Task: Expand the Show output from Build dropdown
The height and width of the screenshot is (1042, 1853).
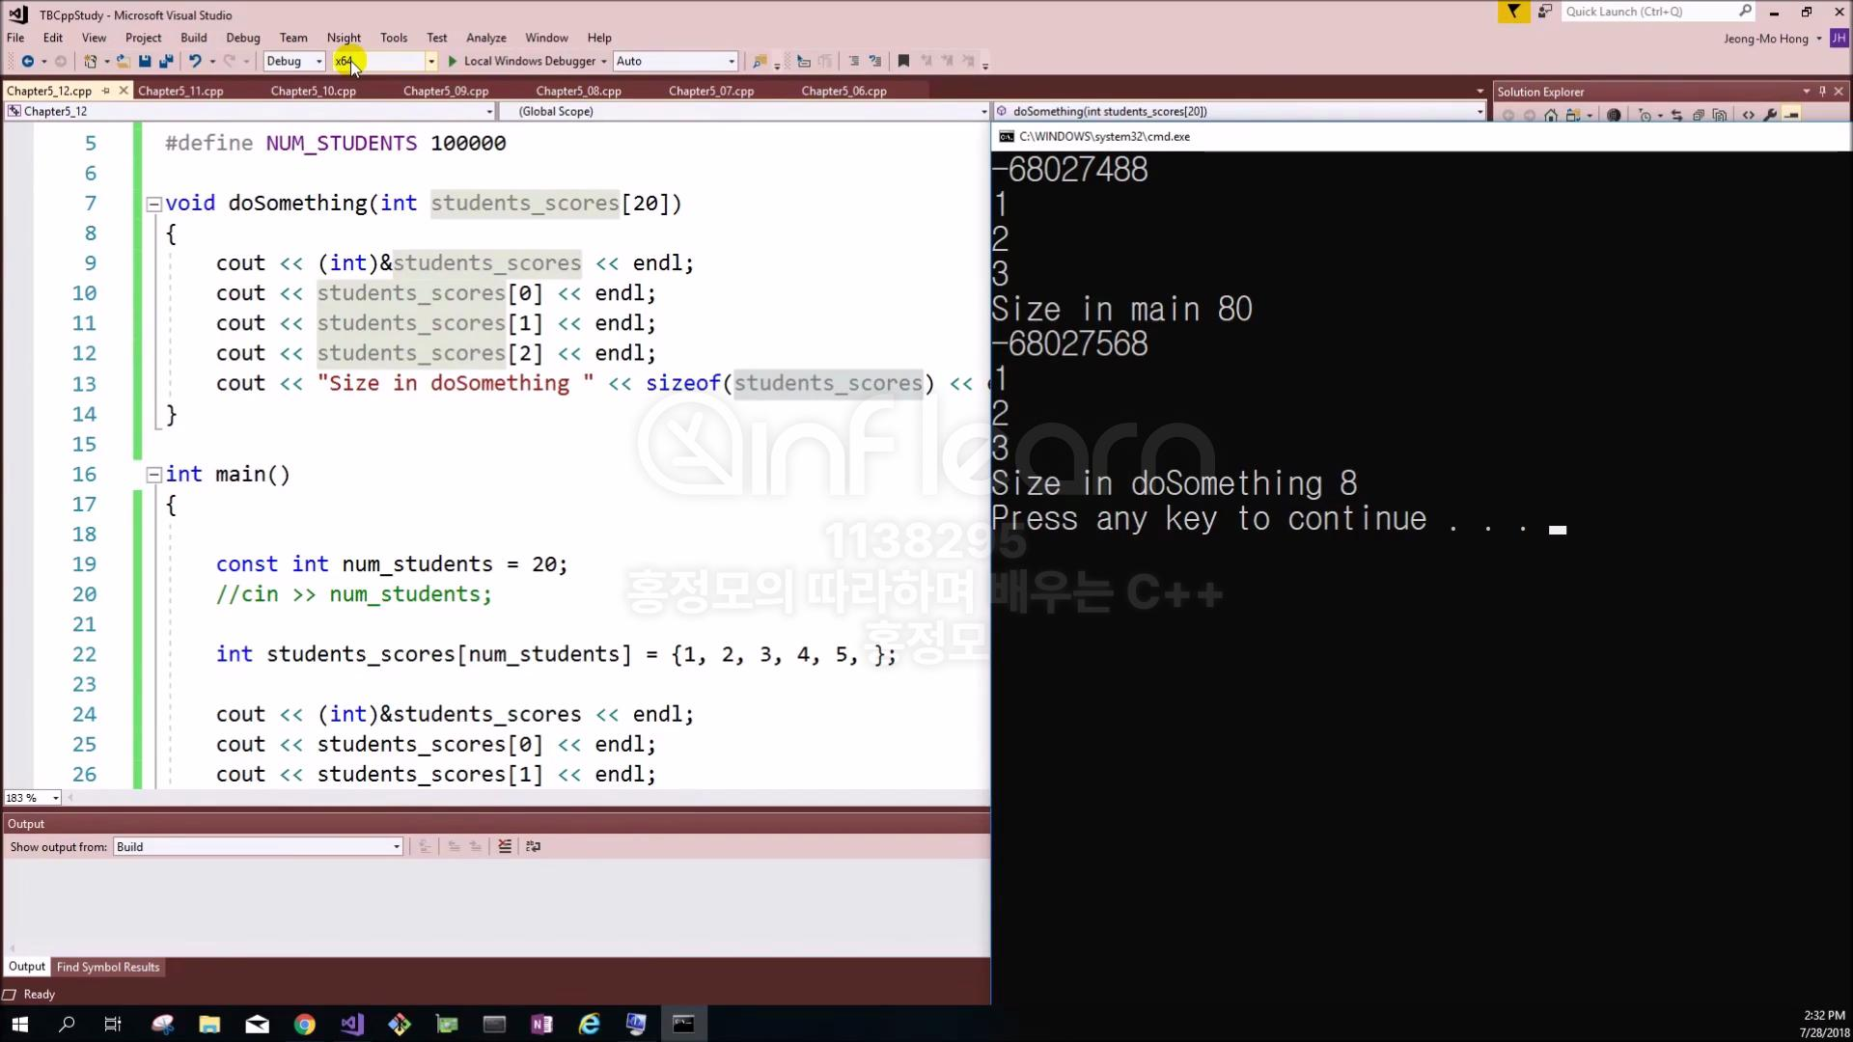Action: tap(396, 847)
